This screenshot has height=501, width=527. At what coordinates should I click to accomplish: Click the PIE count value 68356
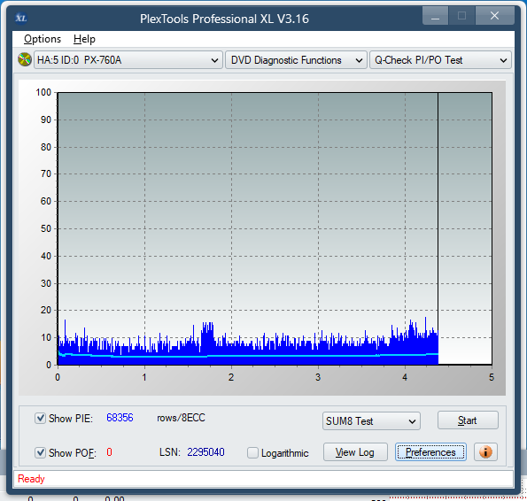click(120, 418)
